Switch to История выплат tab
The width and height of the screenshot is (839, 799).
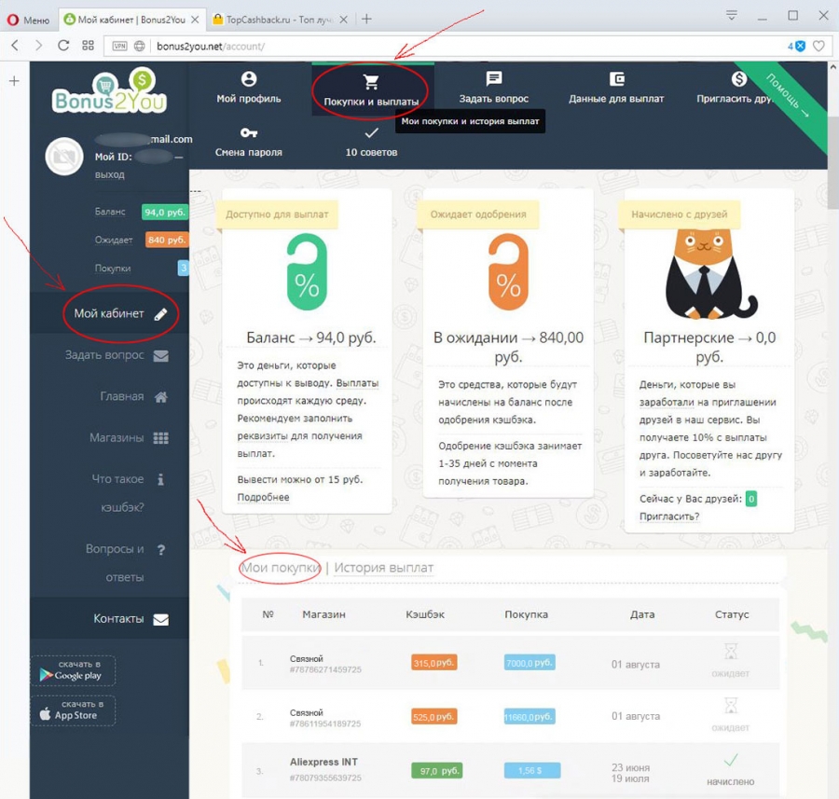(x=384, y=568)
